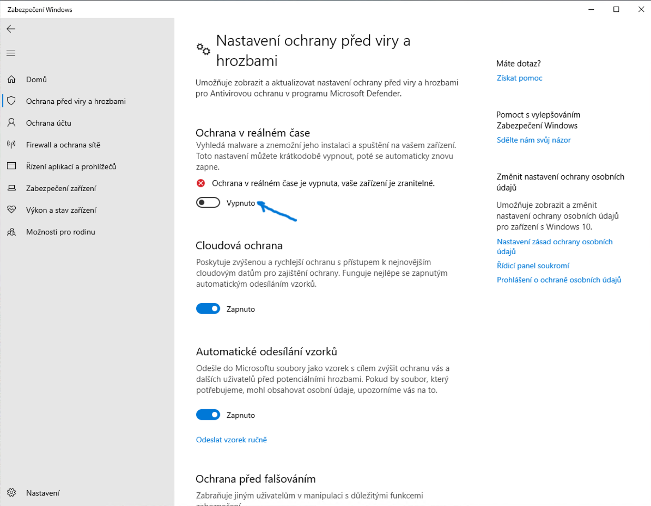Screen dimensions: 651x506
Task: Click the back arrow icon
Action: 11,29
